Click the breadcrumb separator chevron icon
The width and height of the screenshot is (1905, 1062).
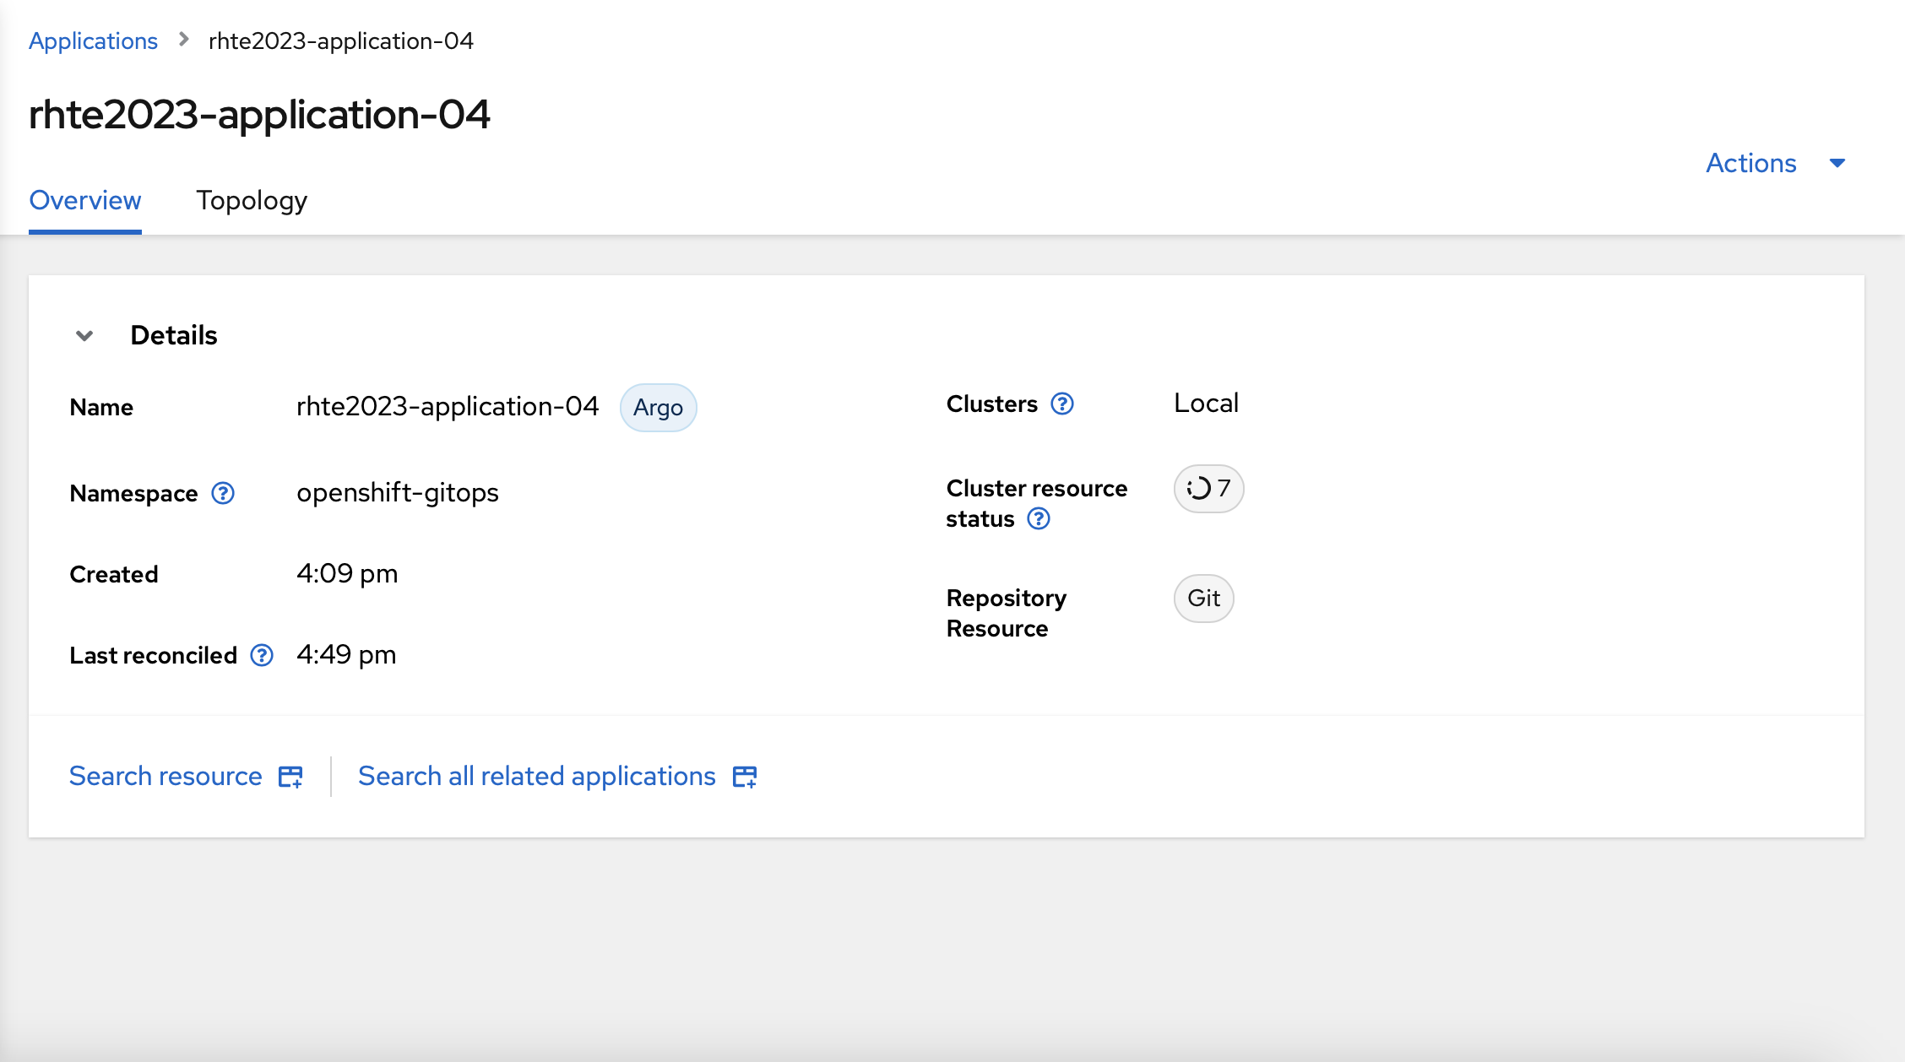click(x=183, y=40)
